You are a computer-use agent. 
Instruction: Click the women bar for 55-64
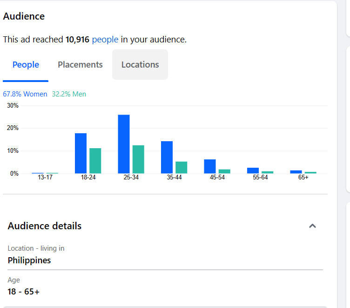coord(253,171)
